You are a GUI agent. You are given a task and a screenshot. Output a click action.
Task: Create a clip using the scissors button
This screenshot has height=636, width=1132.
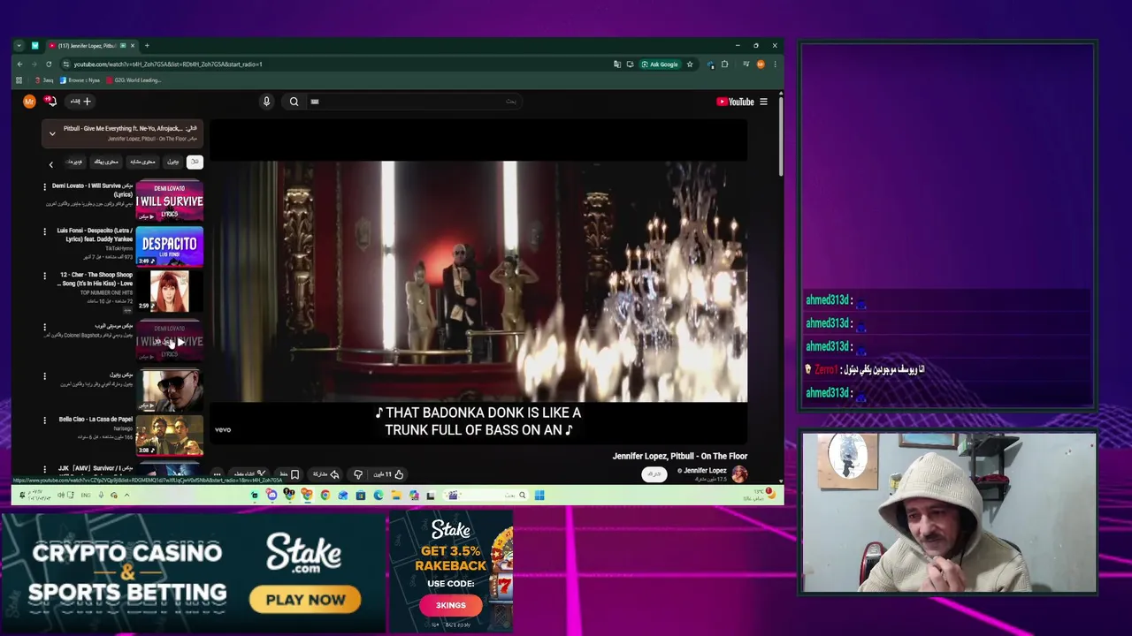[x=249, y=474]
